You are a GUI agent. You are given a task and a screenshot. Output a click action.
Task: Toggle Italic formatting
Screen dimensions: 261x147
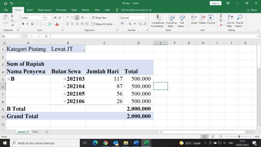(x=28, y=24)
